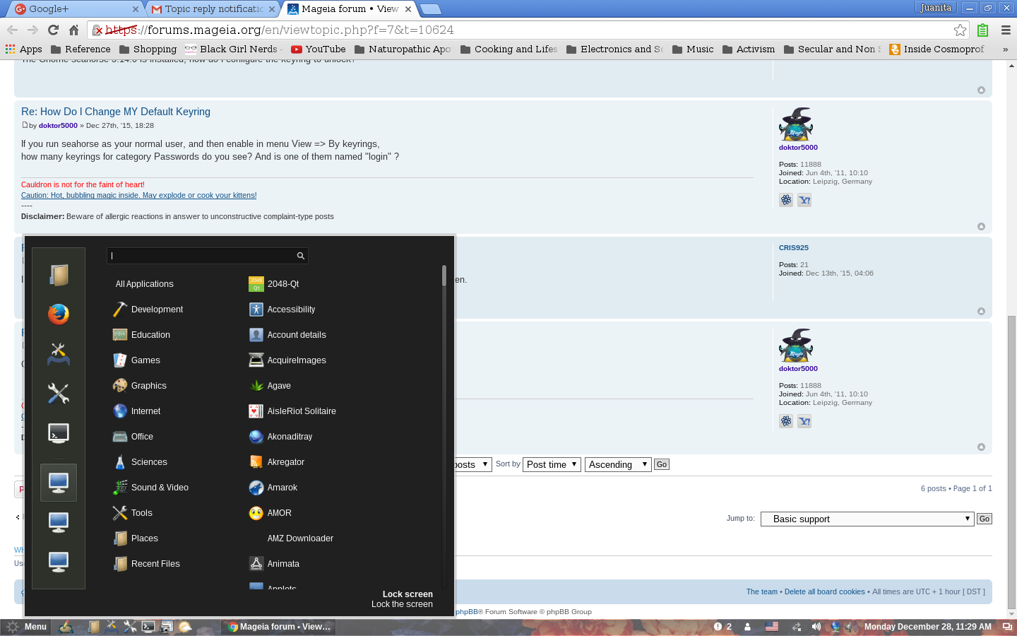This screenshot has width=1017, height=636.
Task: Open the Tools category
Action: (132, 513)
